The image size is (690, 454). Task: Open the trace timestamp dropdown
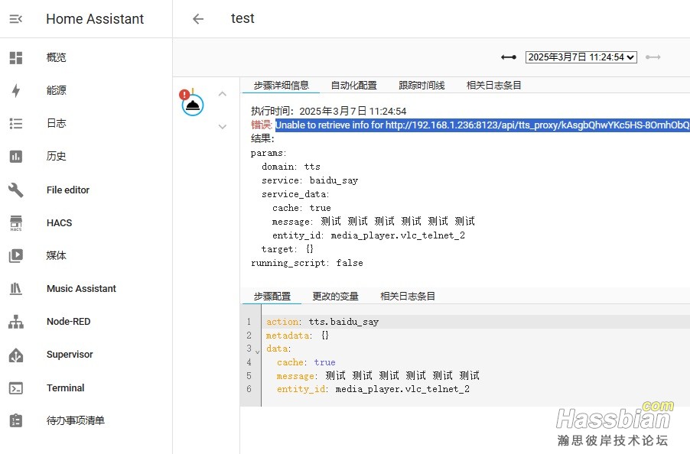(581, 57)
